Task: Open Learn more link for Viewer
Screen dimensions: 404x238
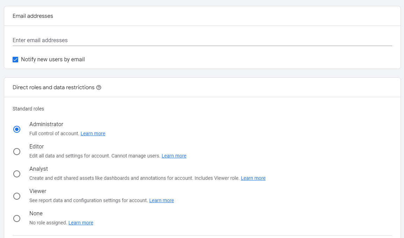Action: [161, 200]
